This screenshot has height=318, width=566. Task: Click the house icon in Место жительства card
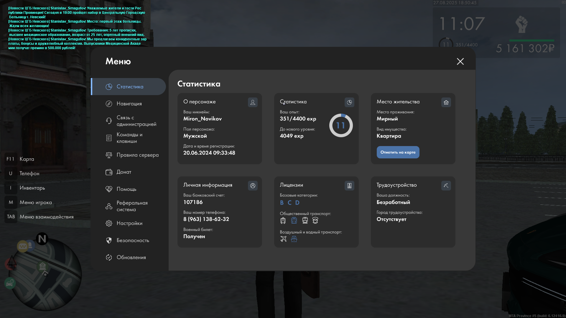446,102
